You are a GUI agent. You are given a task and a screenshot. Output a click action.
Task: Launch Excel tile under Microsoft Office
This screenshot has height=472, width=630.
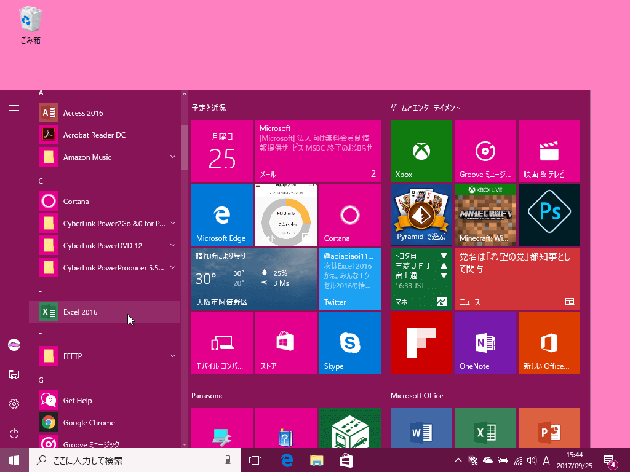pos(485,428)
